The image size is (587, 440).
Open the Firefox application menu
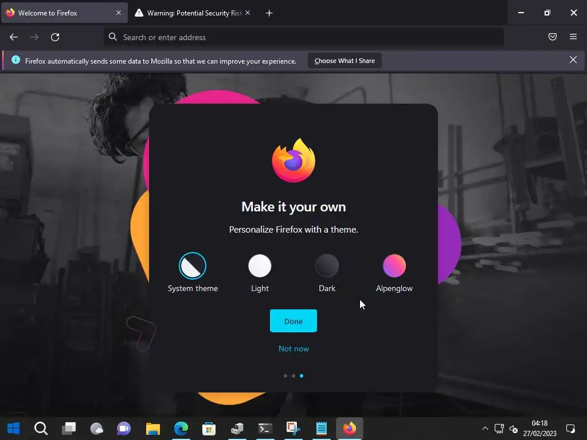click(x=573, y=37)
